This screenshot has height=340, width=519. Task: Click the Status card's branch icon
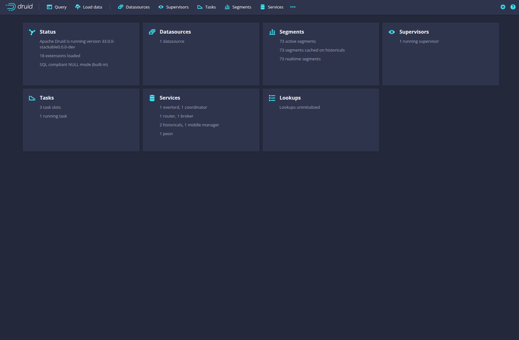pyautogui.click(x=32, y=32)
